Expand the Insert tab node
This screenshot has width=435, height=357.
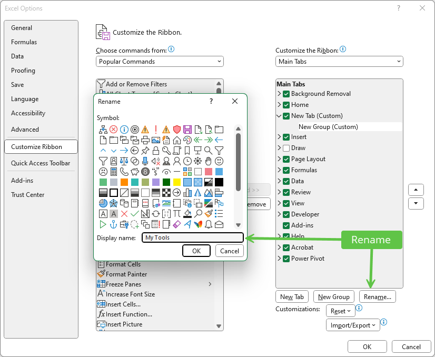[x=279, y=137]
